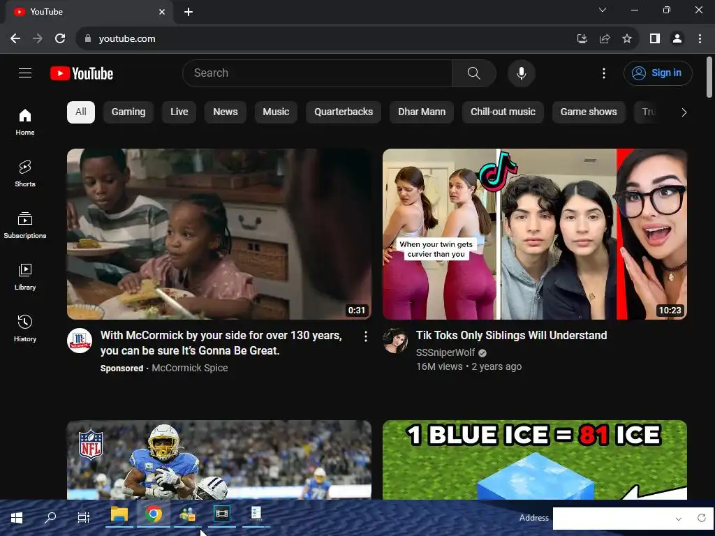
Task: Open NFL Chargers video thumbnail
Action: [x=219, y=461]
